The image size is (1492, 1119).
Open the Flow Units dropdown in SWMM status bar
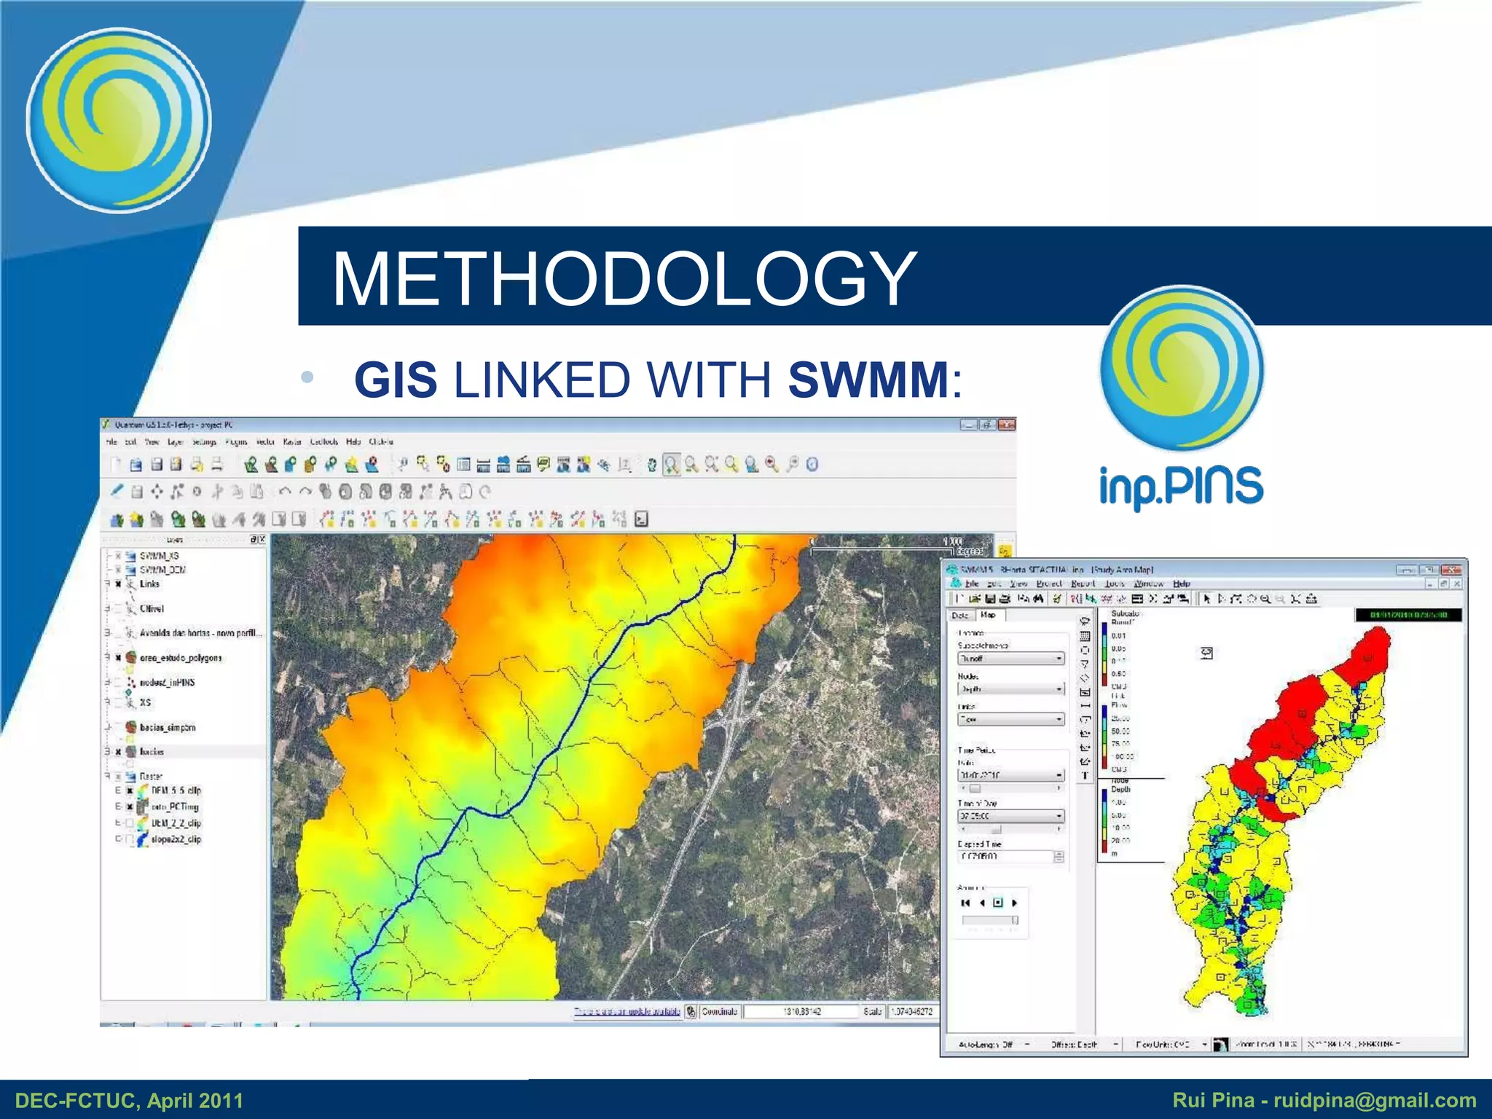[1204, 1045]
